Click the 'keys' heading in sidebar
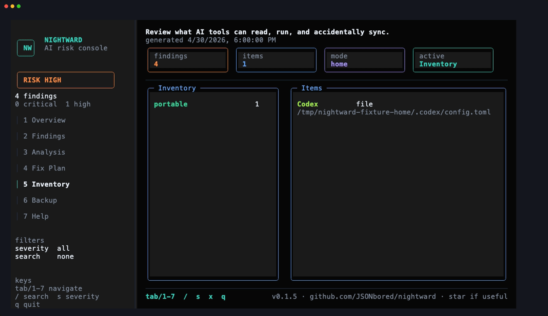 [x=23, y=281]
